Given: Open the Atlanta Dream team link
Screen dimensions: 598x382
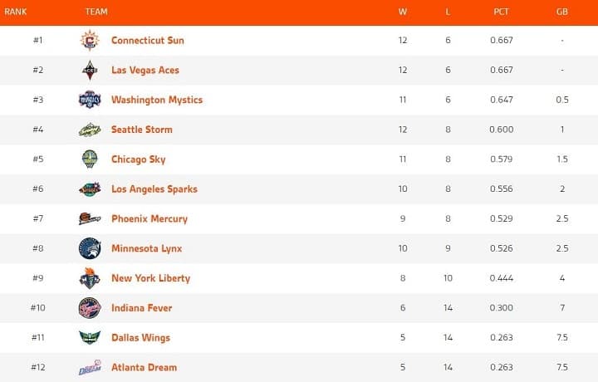Looking at the screenshot, I should 145,368.
